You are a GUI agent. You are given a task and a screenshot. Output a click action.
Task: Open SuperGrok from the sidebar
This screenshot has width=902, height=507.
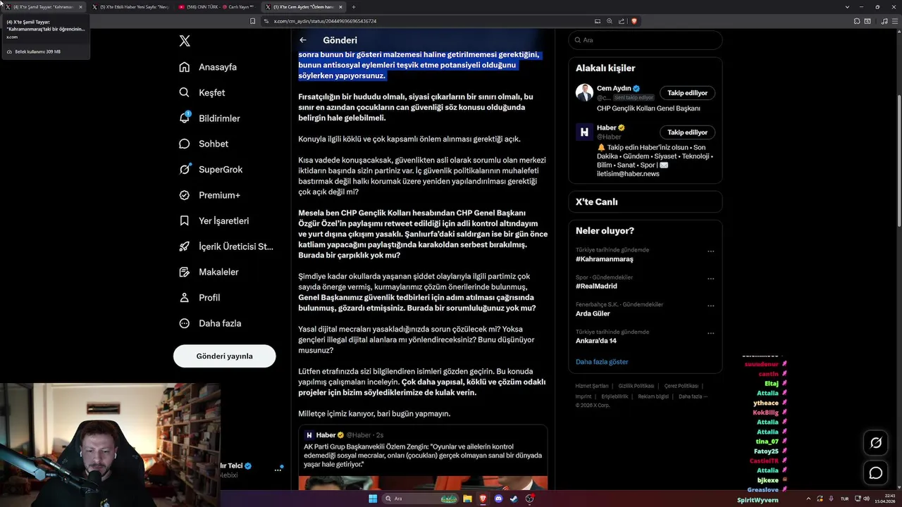(x=211, y=169)
